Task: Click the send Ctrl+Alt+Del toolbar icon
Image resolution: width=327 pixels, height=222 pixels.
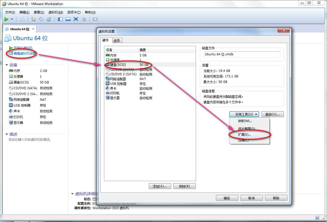Action: [22, 19]
